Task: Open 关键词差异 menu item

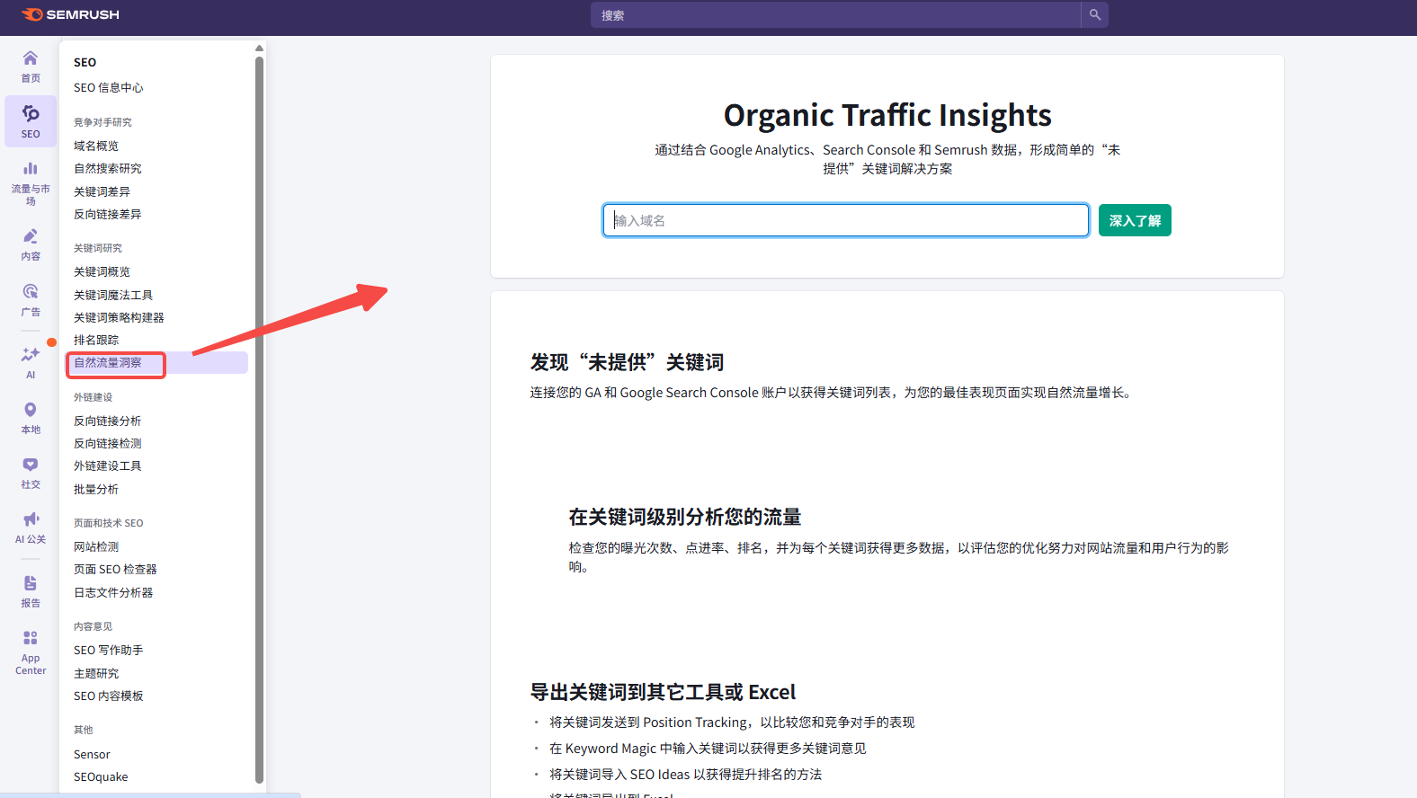Action: (102, 191)
